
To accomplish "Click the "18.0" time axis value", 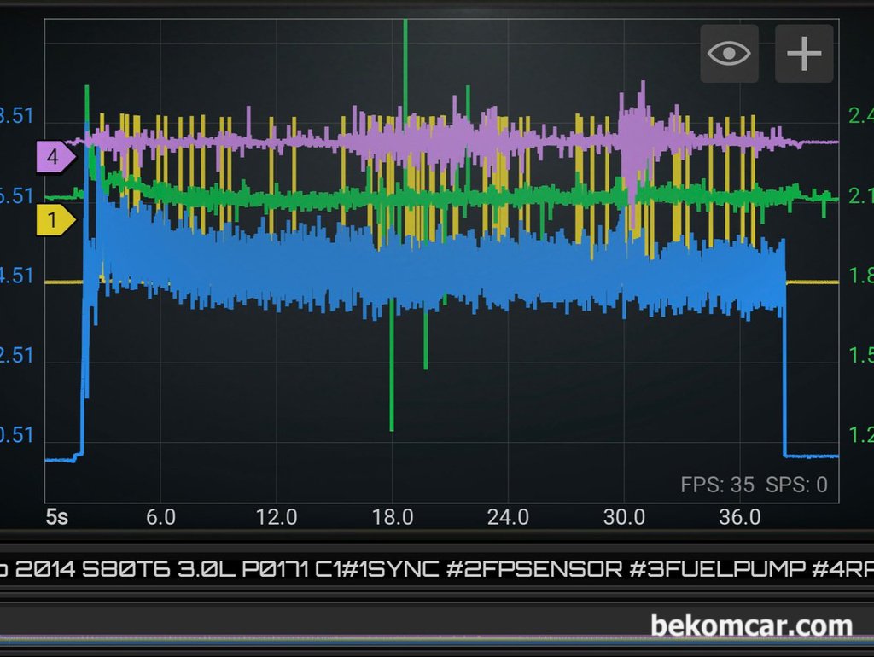I will (x=393, y=517).
